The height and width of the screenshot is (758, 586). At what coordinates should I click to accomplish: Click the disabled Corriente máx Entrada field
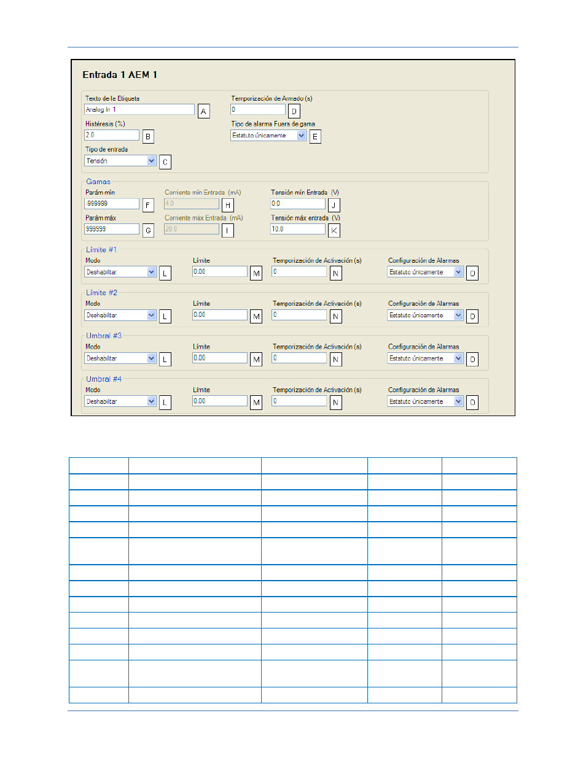(x=192, y=229)
